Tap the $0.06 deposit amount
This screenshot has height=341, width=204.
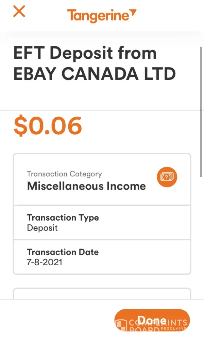tap(48, 125)
